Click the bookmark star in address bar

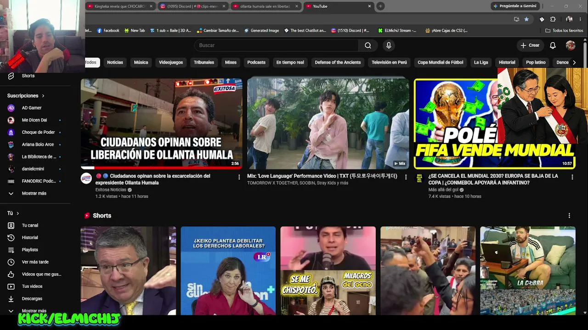(526, 19)
